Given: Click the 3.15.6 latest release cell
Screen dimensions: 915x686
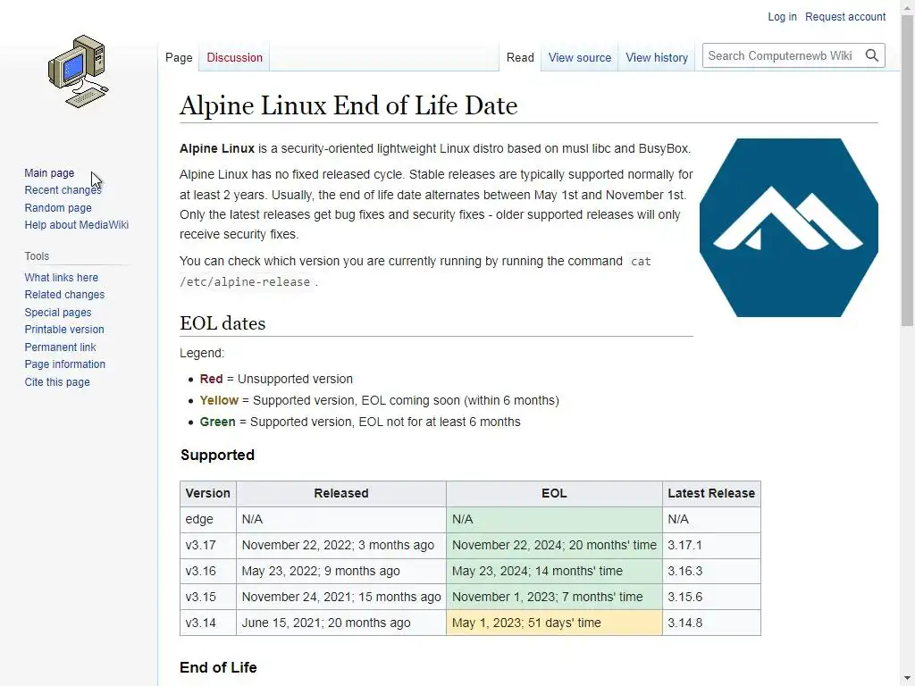Looking at the screenshot, I should click(711, 597).
